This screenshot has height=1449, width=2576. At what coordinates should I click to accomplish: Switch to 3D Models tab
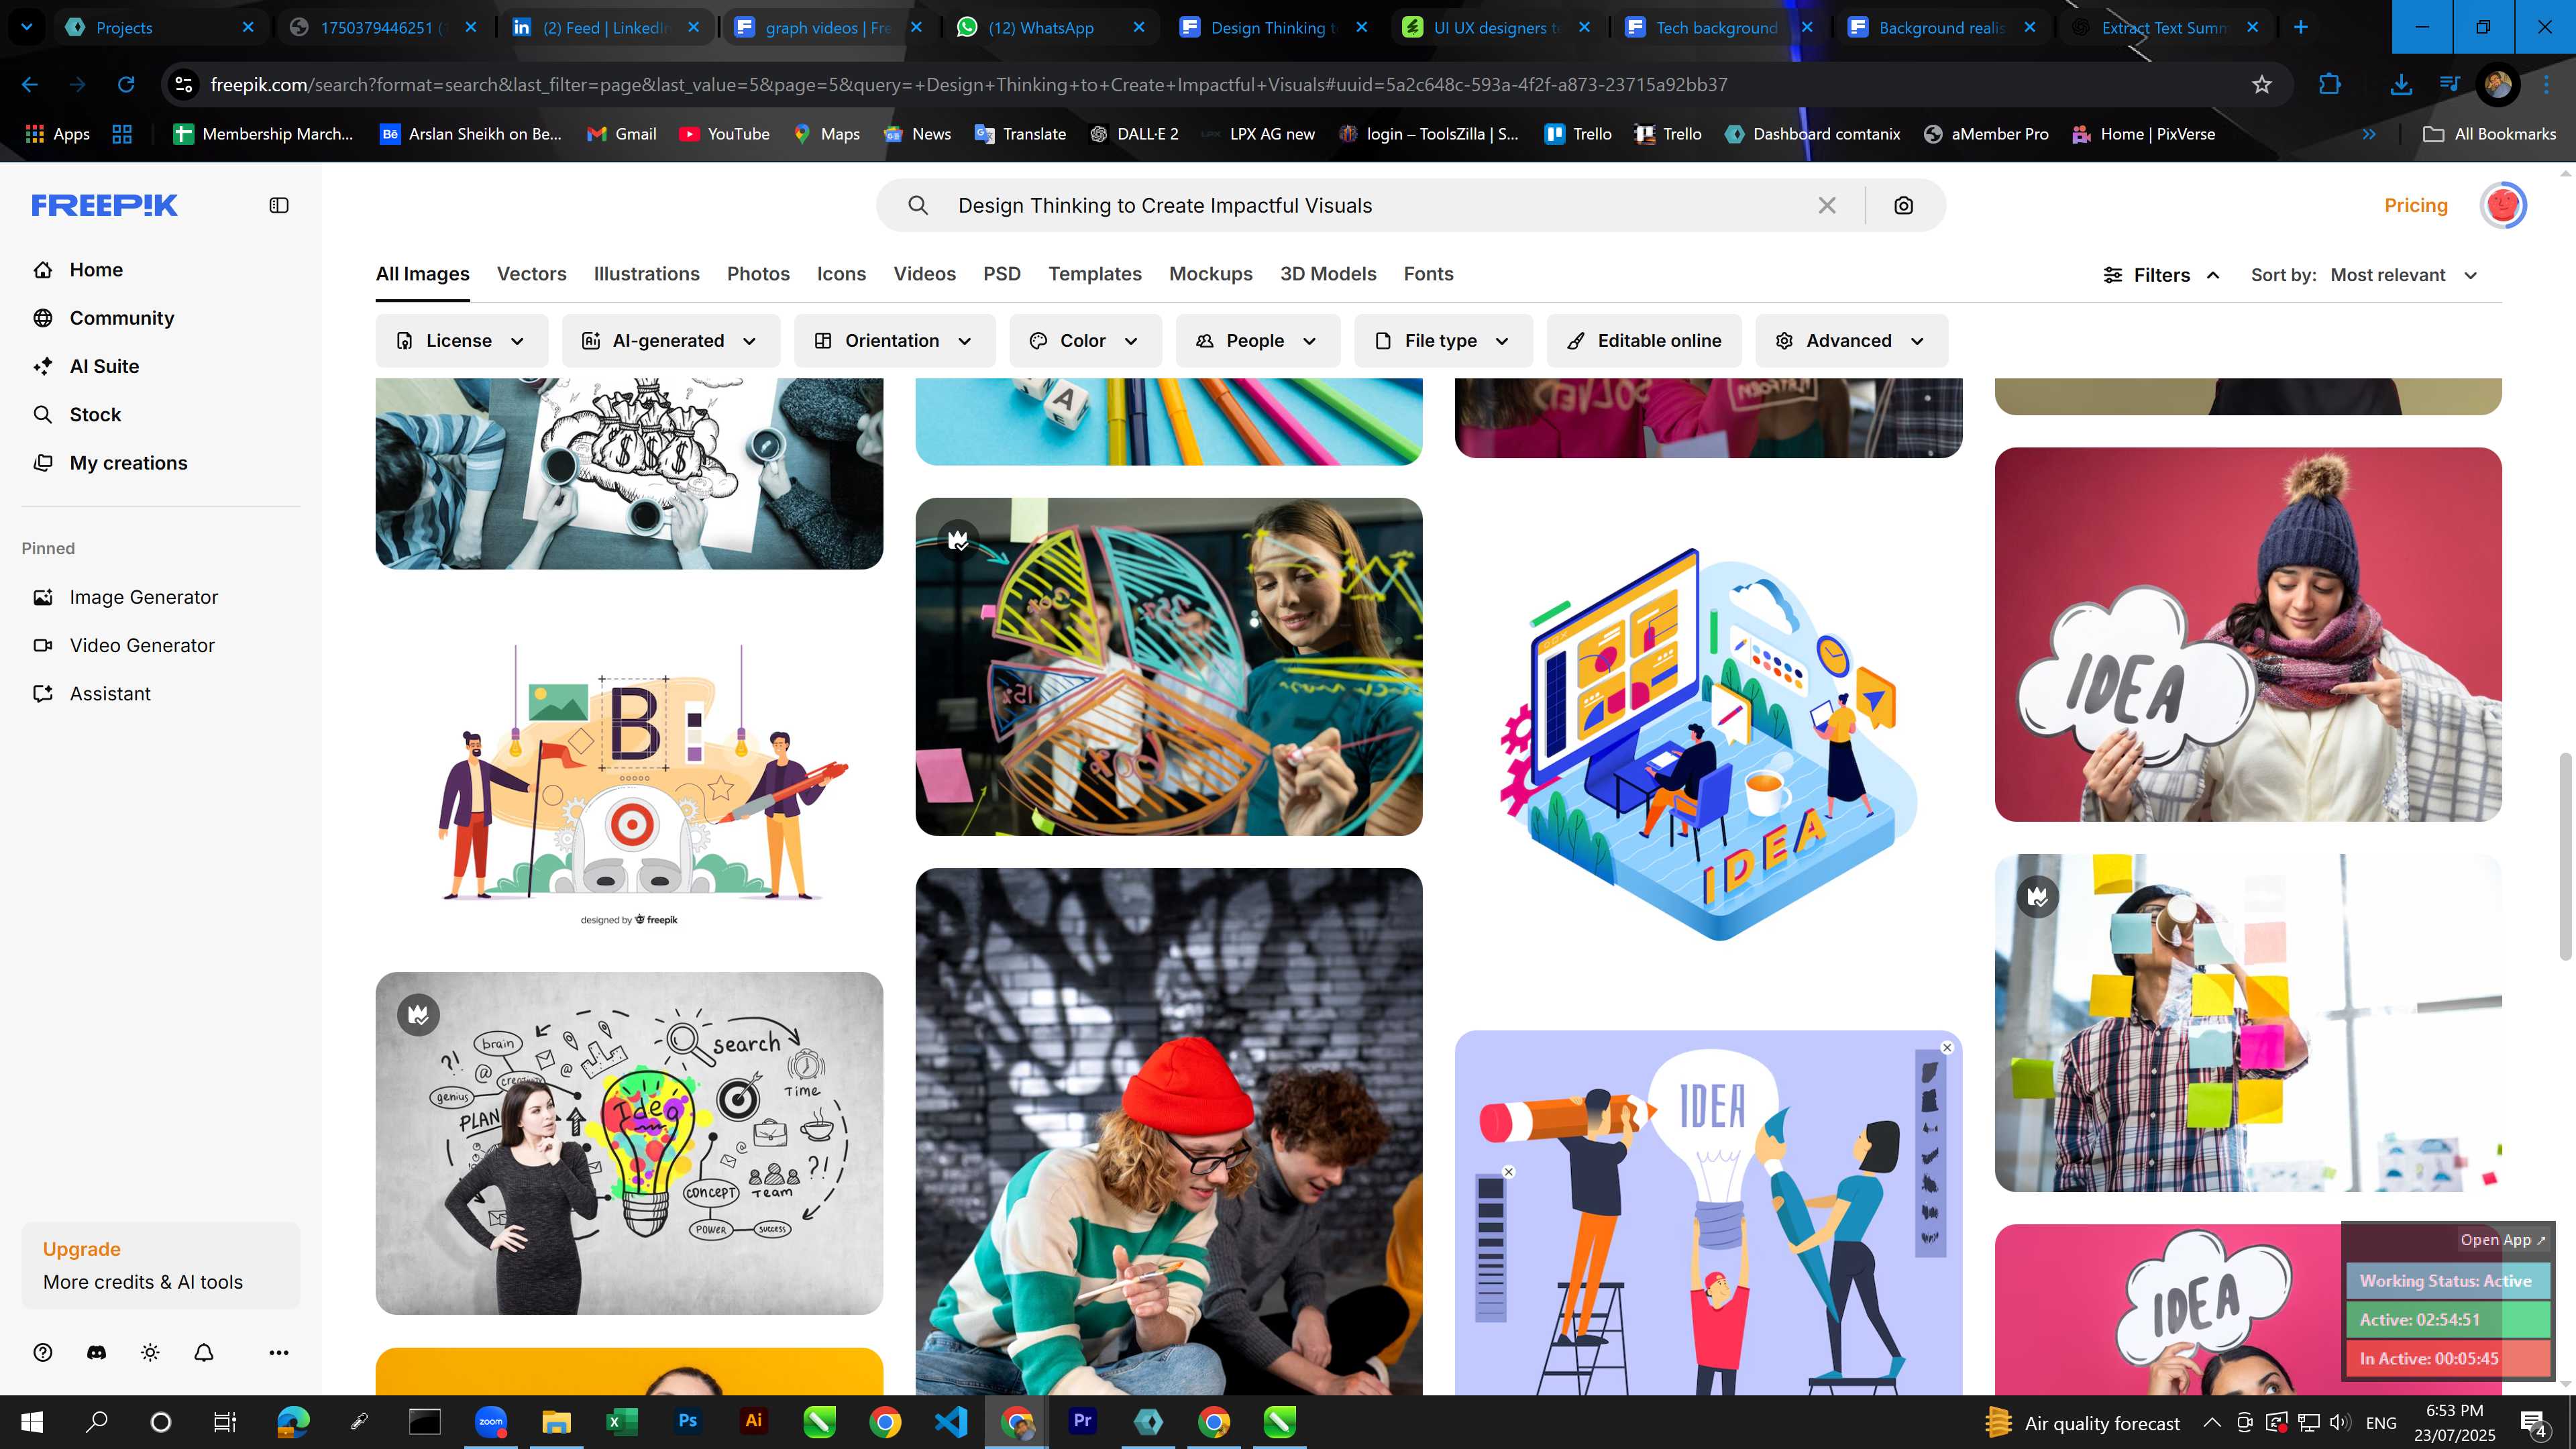[1328, 274]
